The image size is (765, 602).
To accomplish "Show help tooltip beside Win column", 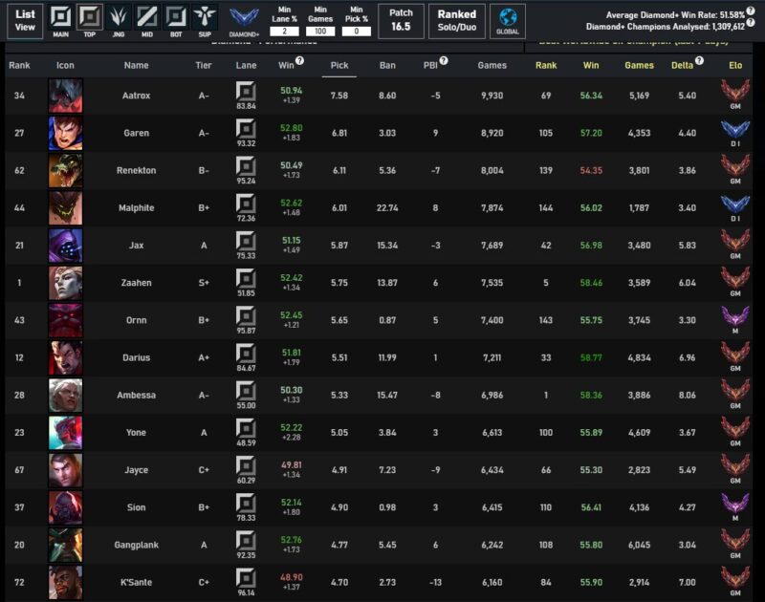I will click(x=300, y=60).
